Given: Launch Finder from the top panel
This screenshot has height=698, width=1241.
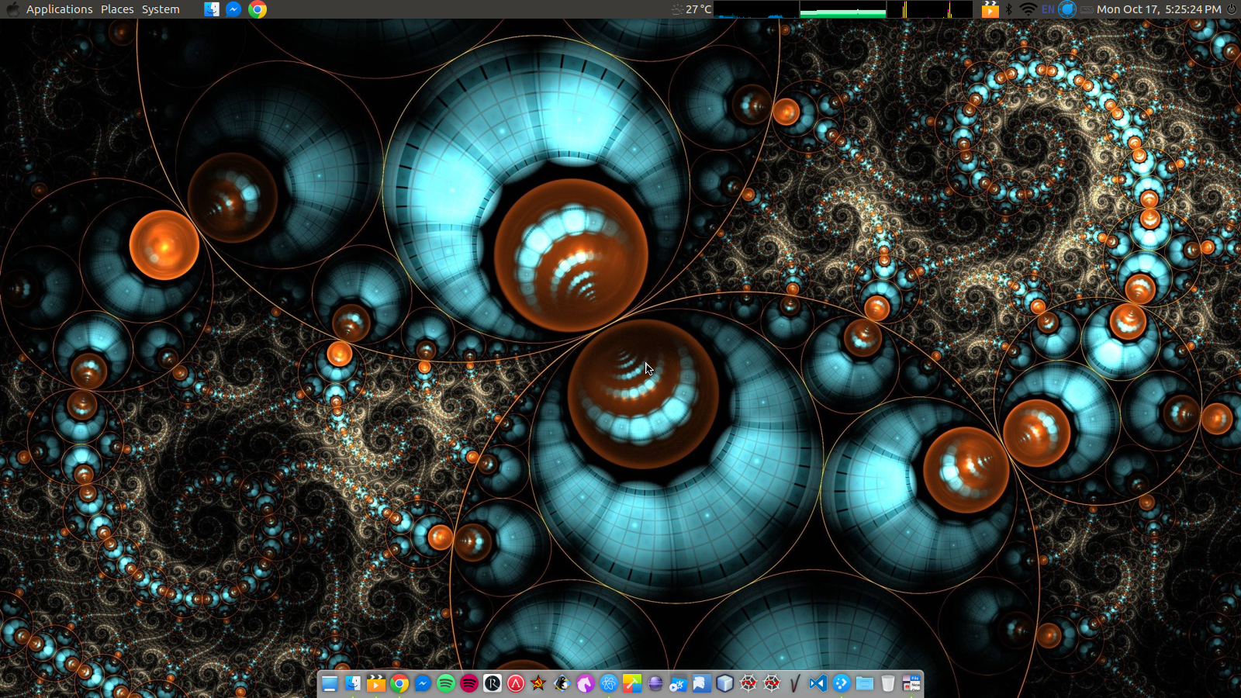Looking at the screenshot, I should 212,9.
